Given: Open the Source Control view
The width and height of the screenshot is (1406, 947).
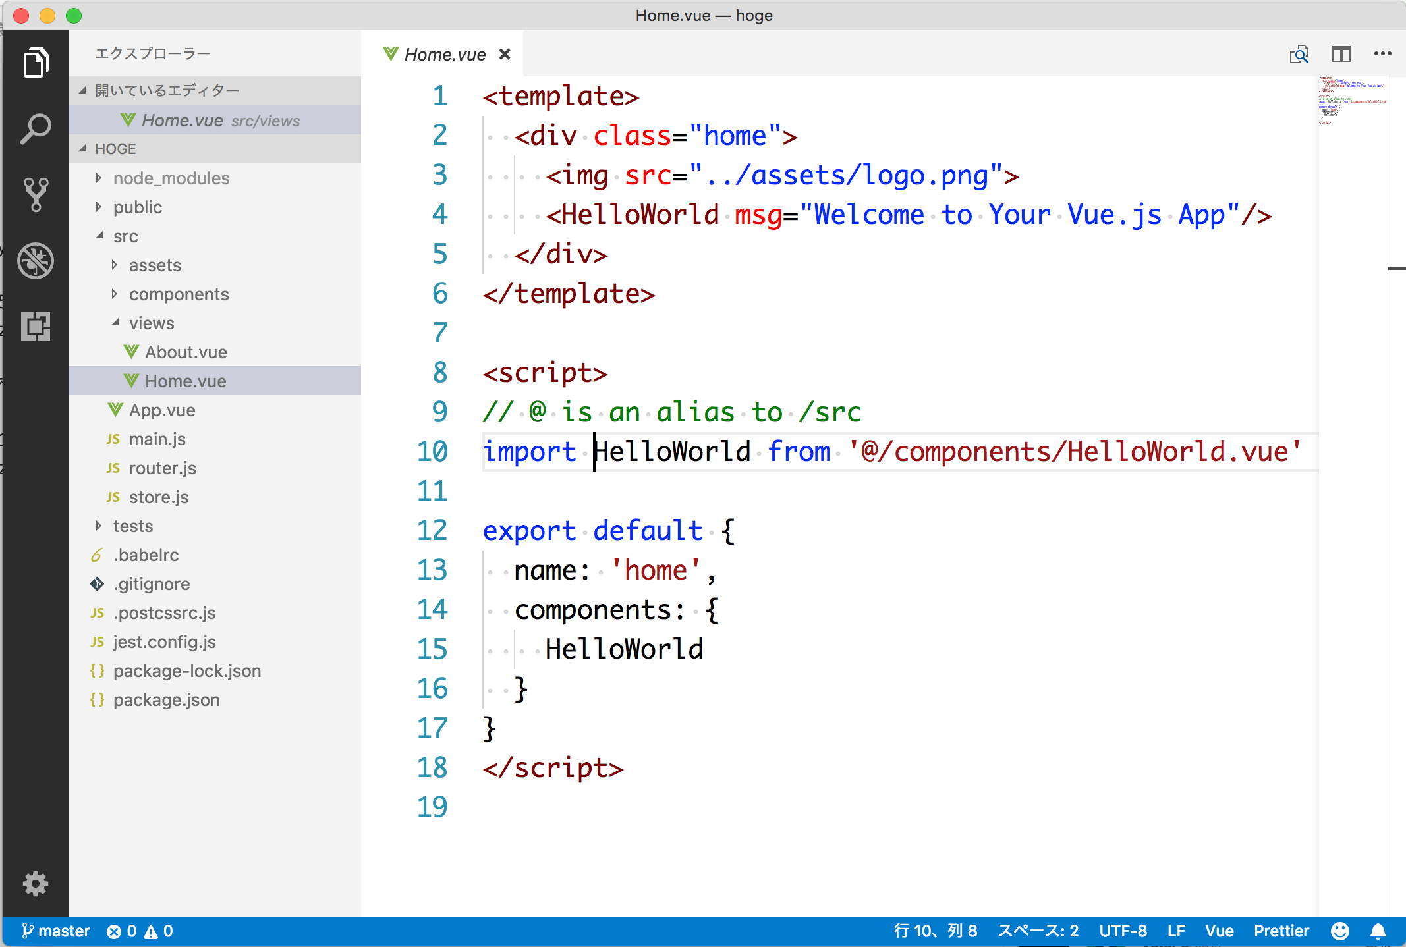Looking at the screenshot, I should coord(36,195).
